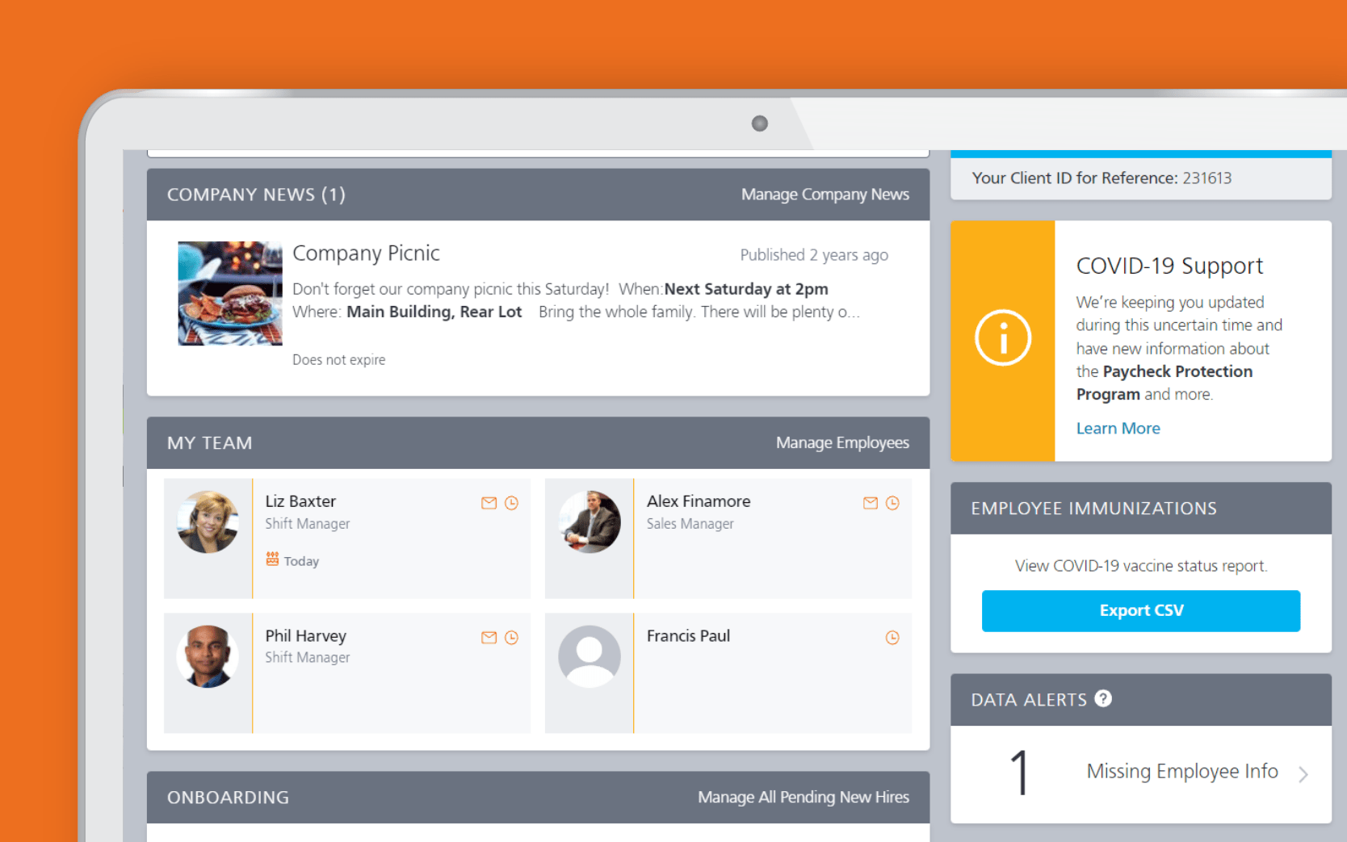Click the Data Alerts help question icon
Screen dimensions: 1347x842
1103,698
